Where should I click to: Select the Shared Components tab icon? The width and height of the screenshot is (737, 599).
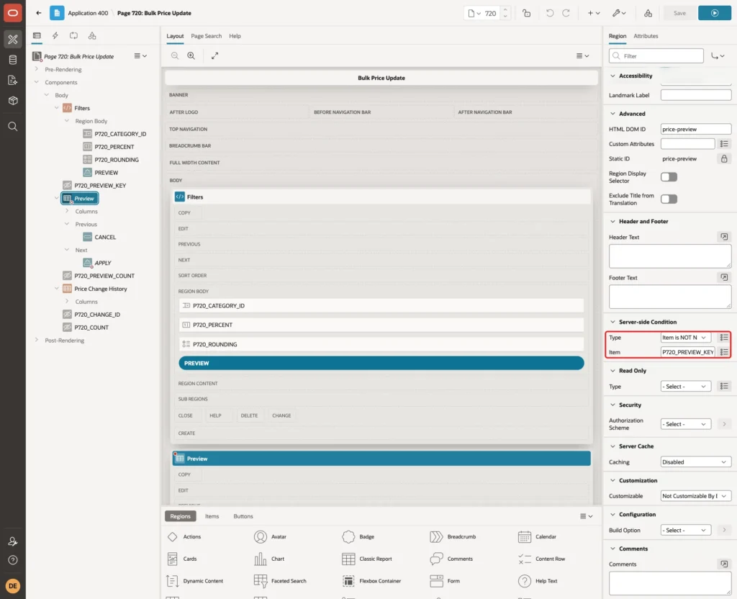92,36
